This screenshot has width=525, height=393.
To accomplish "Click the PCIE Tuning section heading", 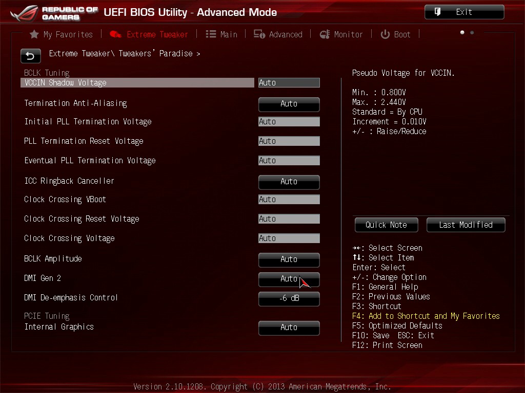I will tap(47, 316).
